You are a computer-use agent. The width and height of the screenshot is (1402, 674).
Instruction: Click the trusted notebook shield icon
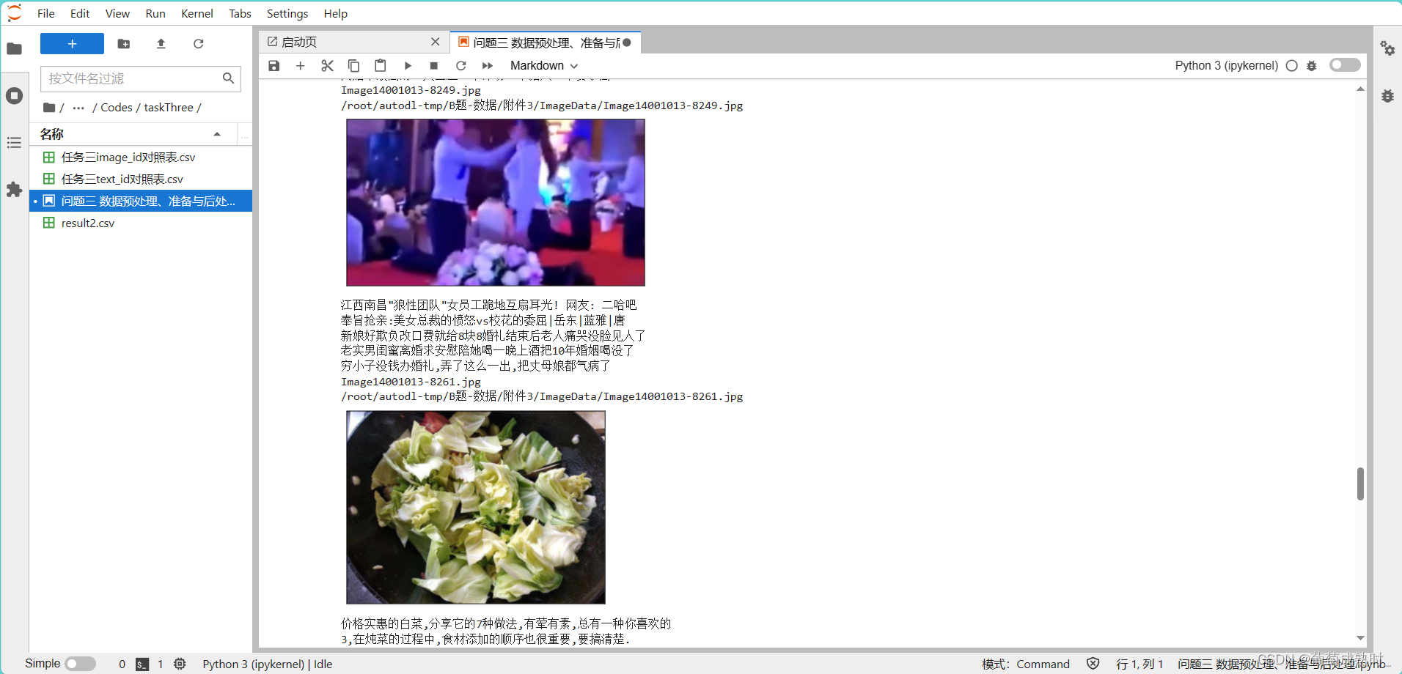point(1093,664)
